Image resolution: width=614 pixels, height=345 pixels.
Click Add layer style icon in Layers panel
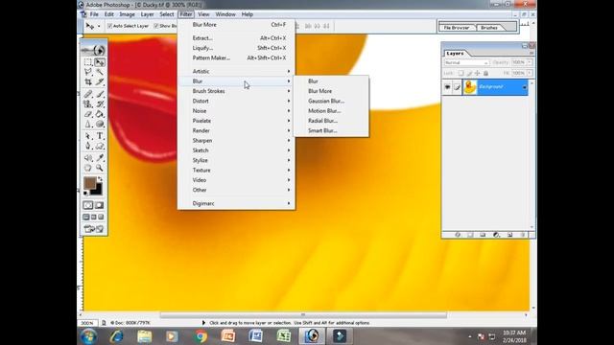[x=458, y=235]
